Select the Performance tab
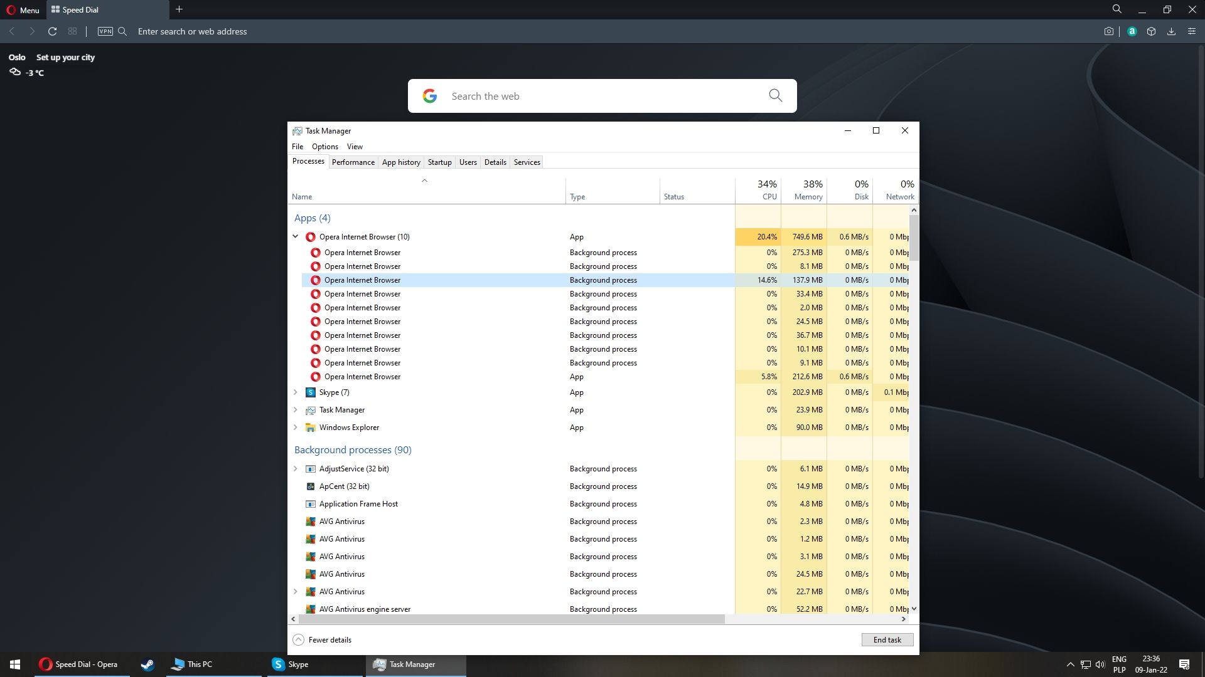The image size is (1205, 677). (x=353, y=162)
